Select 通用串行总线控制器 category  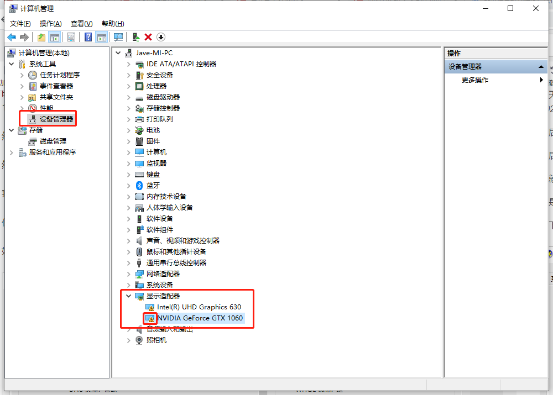pos(176,263)
